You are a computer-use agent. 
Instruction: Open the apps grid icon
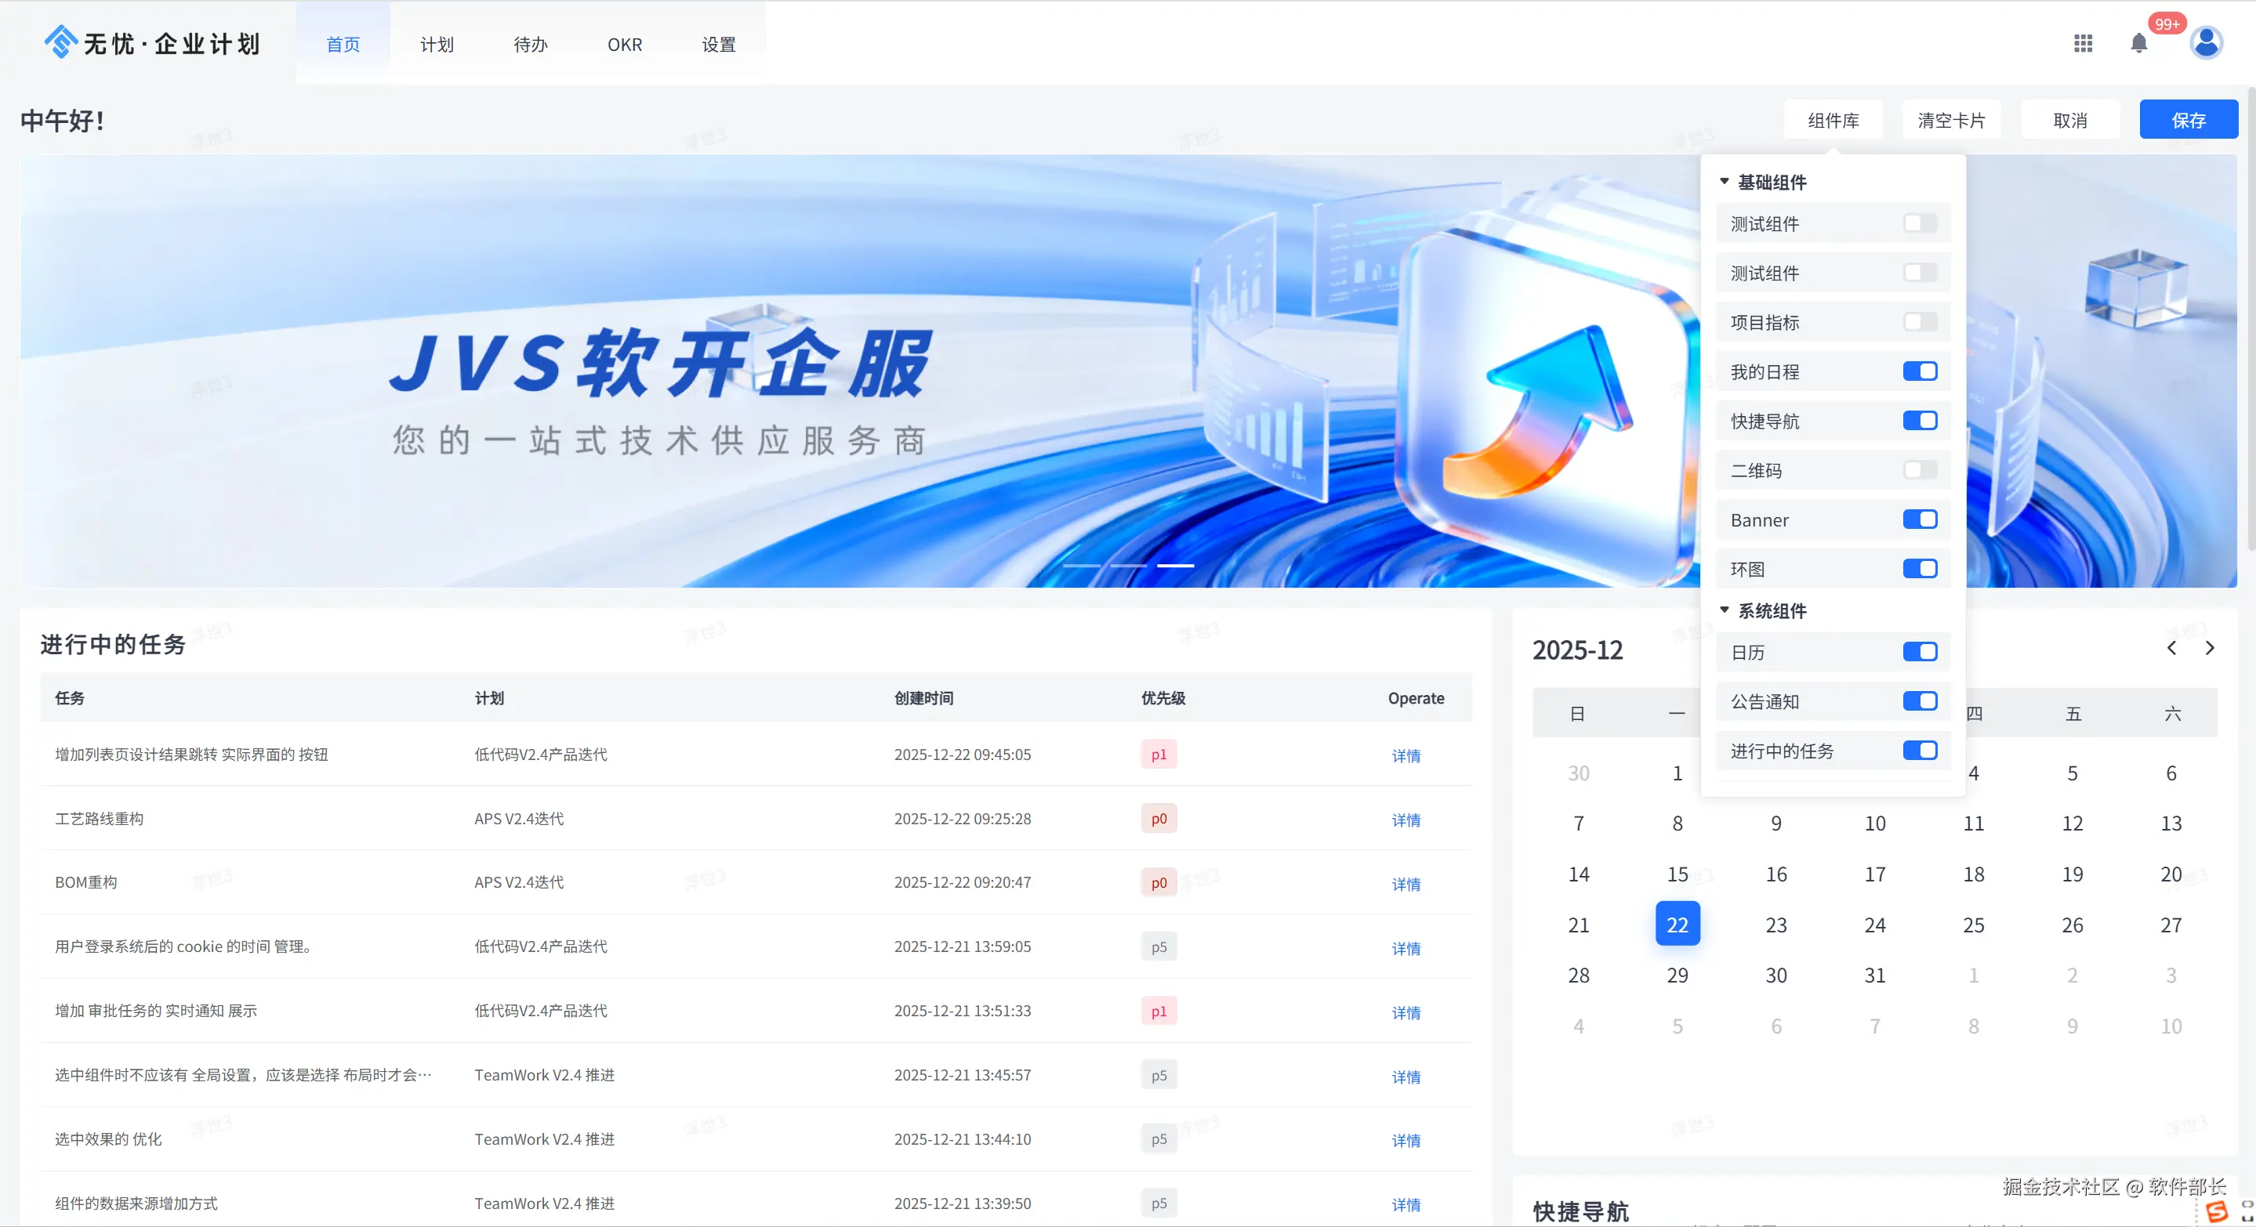[2083, 43]
